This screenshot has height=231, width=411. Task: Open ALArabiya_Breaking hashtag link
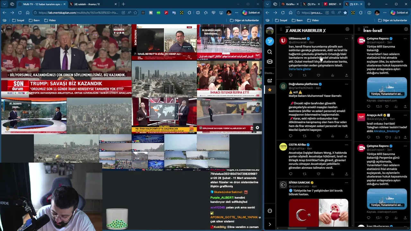386,131
